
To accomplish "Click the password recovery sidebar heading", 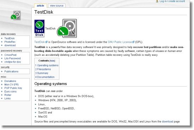I will click(11, 51).
